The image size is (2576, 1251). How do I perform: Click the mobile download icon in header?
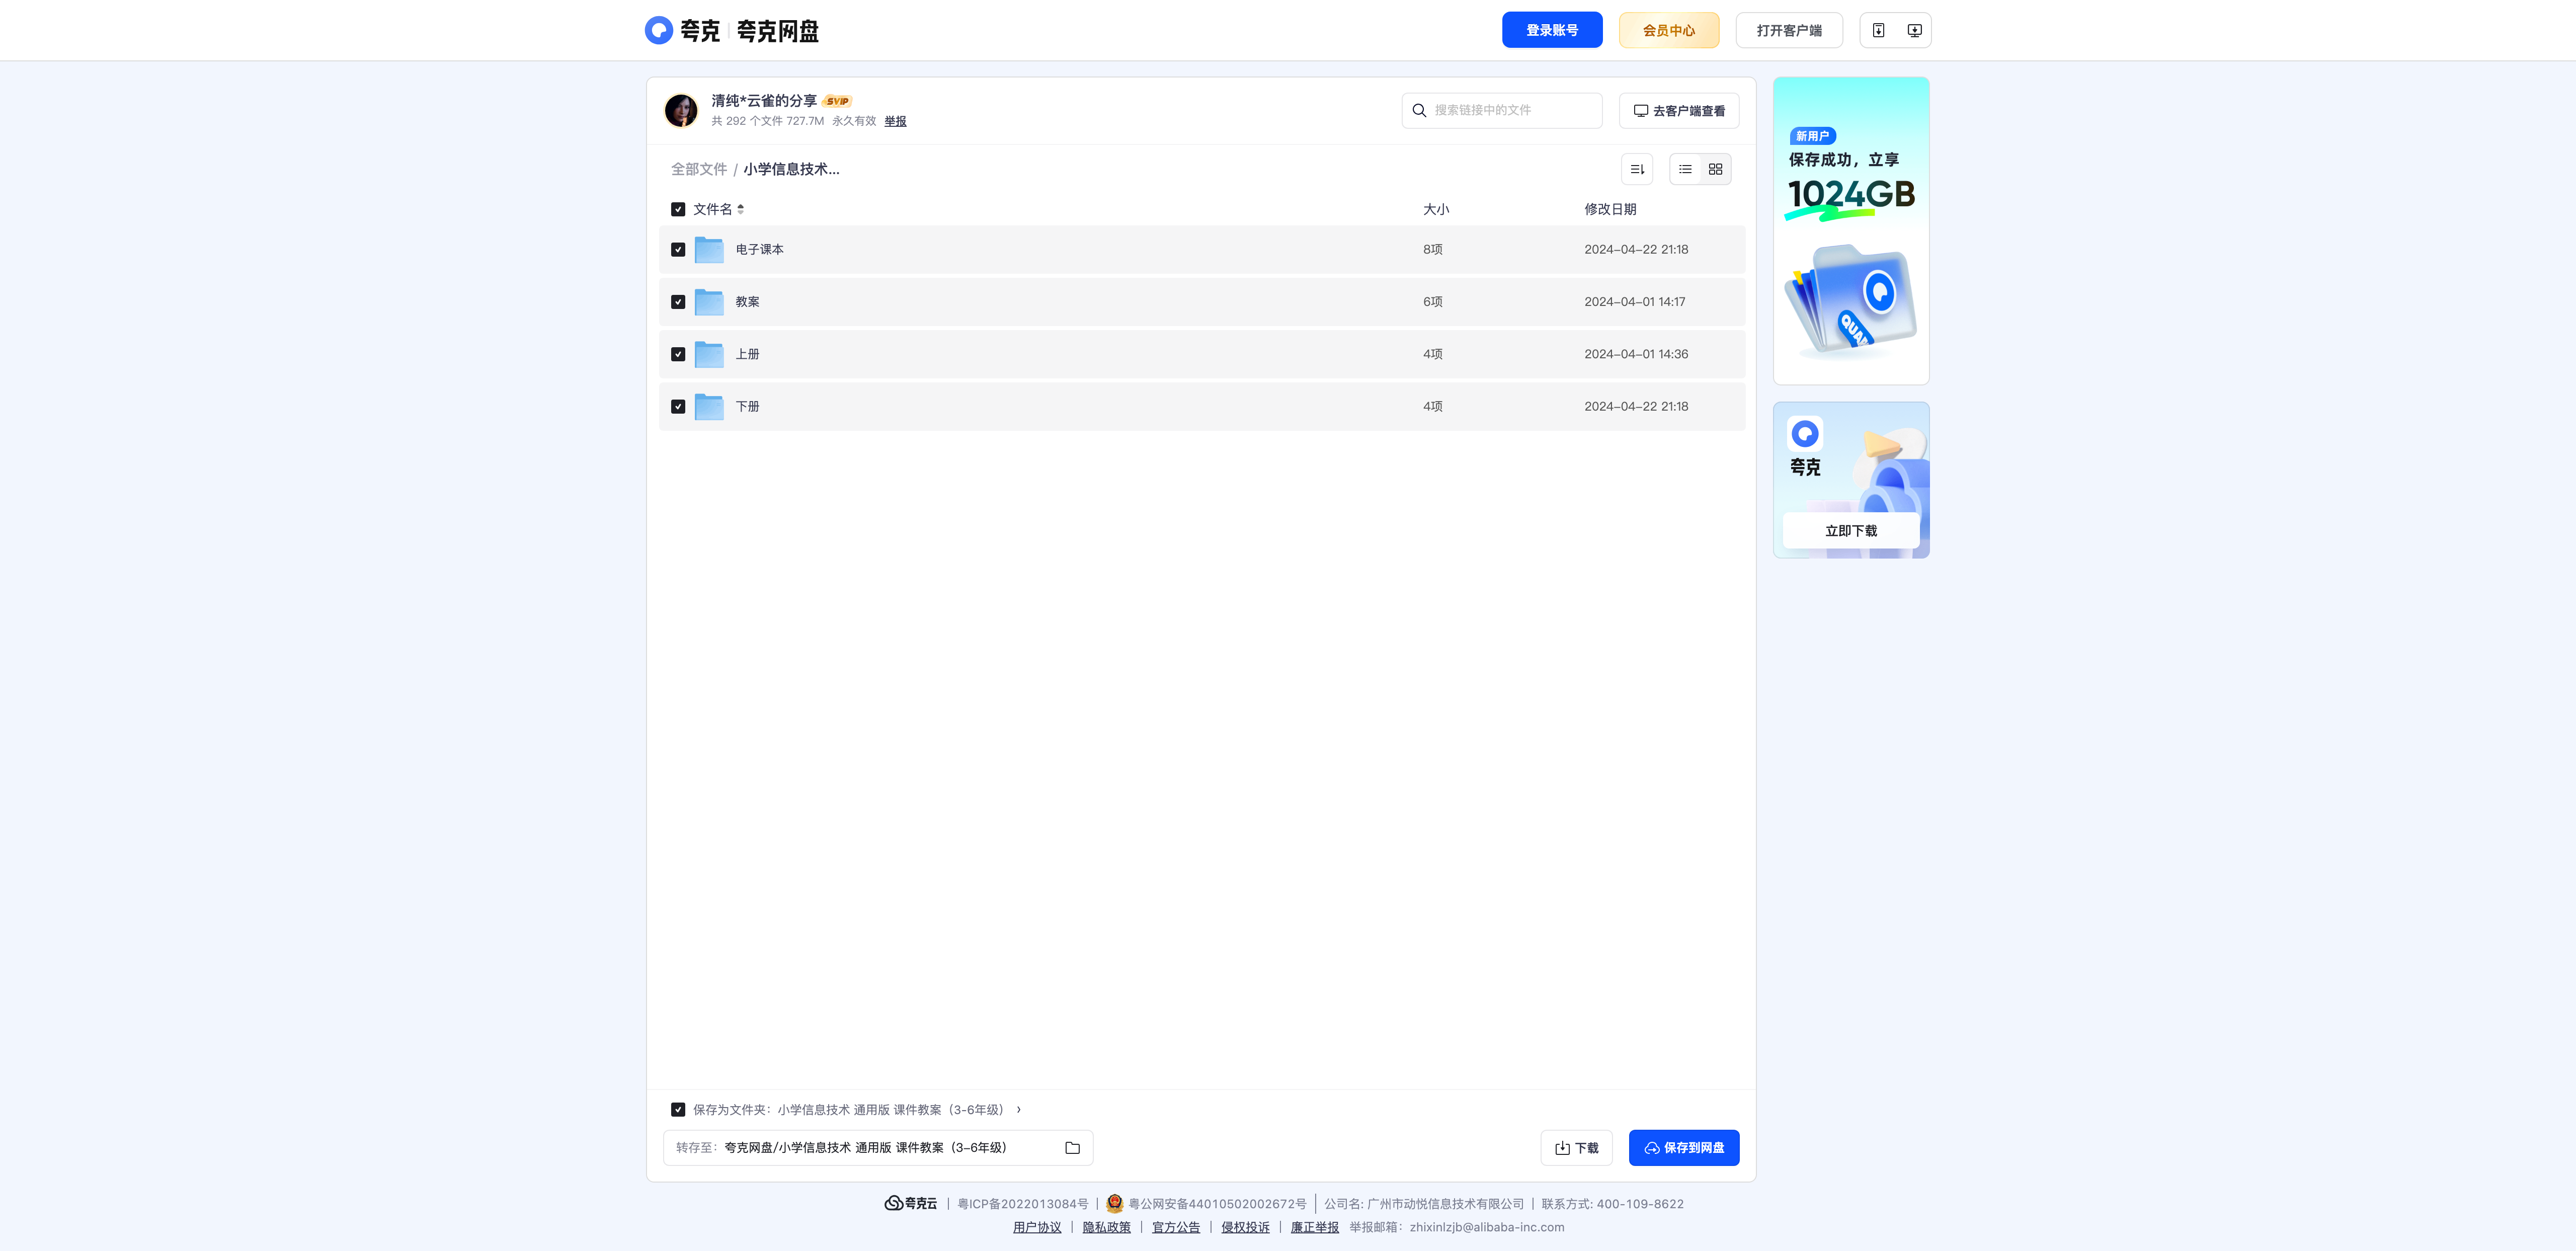tap(1878, 30)
